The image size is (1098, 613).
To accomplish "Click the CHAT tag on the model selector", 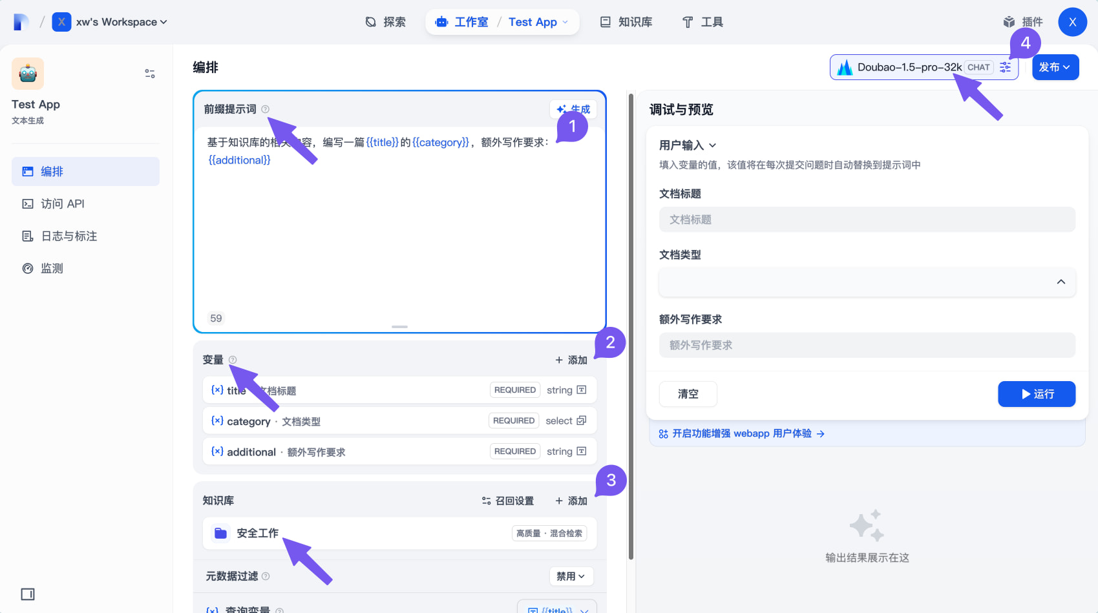I will [x=978, y=67].
